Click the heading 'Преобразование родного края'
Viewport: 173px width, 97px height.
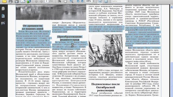point(69,38)
